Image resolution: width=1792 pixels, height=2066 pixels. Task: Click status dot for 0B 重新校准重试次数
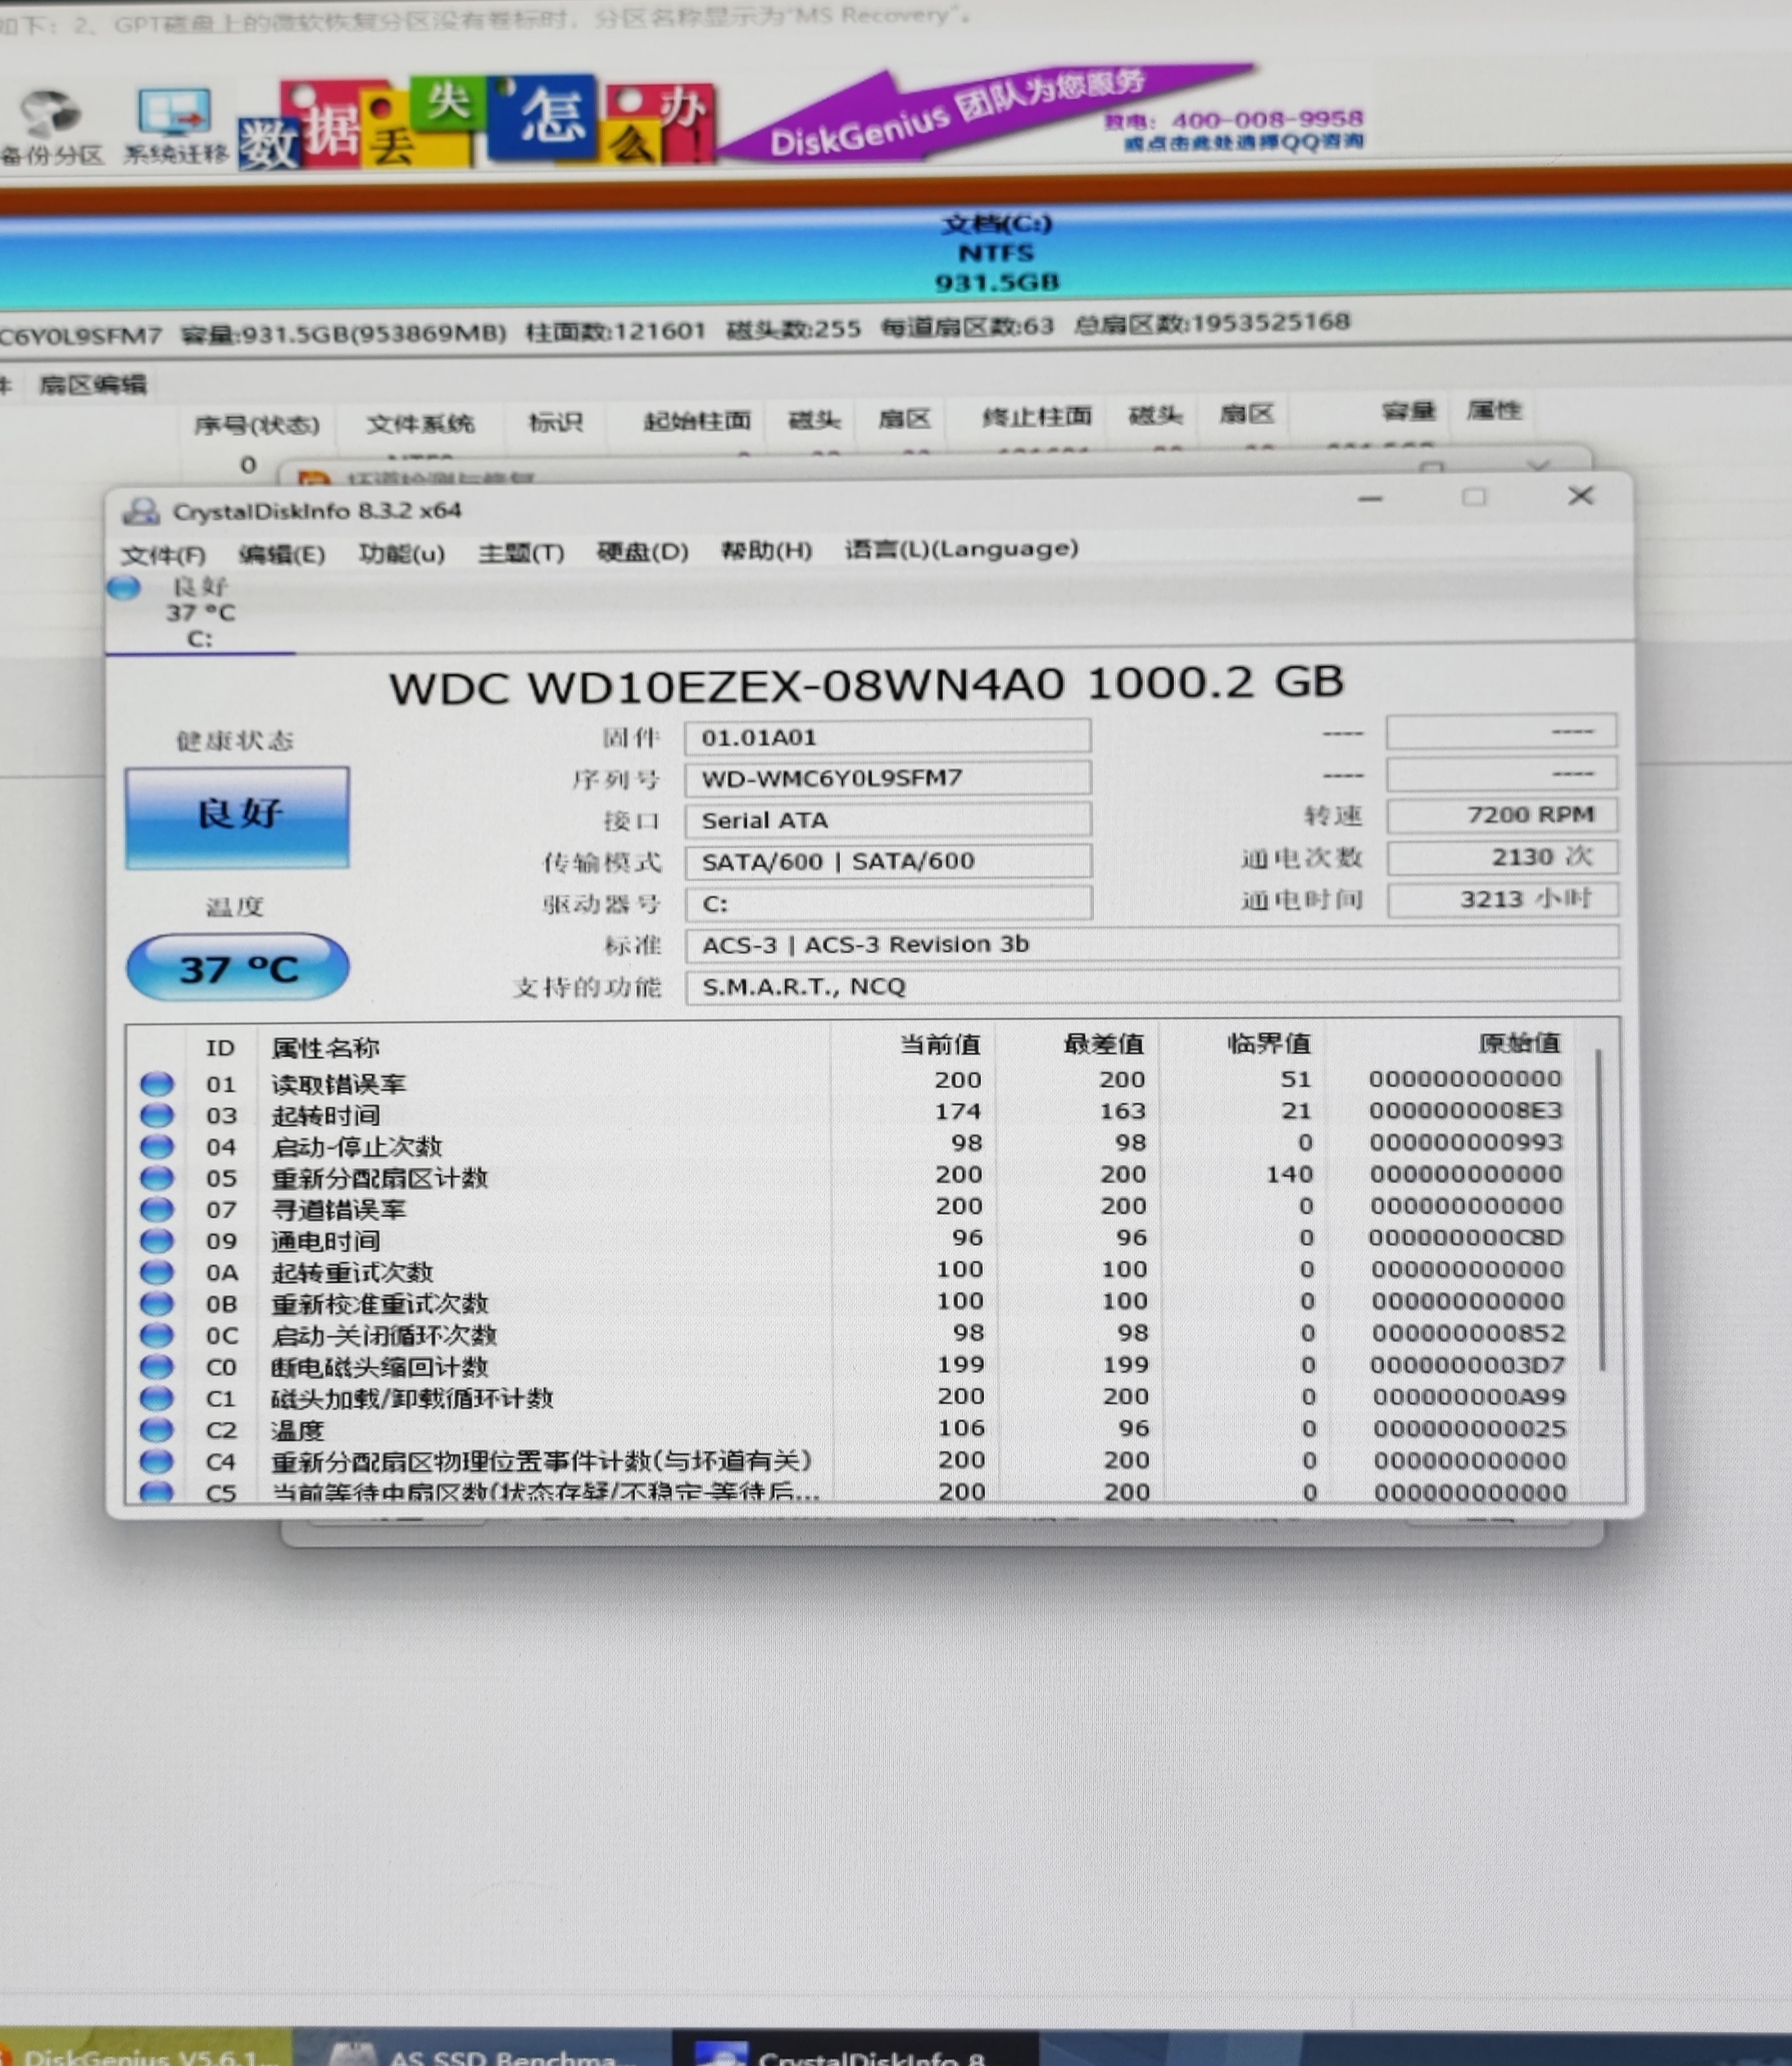157,1304
